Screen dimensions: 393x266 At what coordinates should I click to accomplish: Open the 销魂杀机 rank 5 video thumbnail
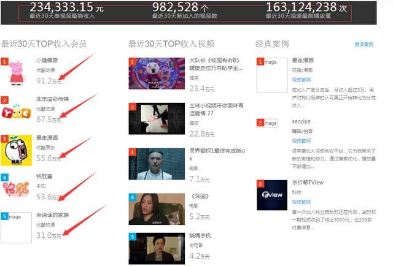157,248
